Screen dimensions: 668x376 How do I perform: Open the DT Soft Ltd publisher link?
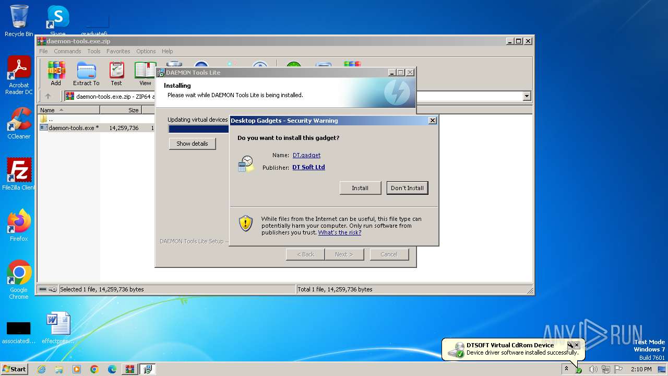(308, 168)
